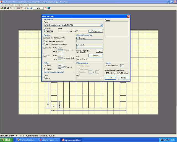Click the red shield tray icon

164,140
